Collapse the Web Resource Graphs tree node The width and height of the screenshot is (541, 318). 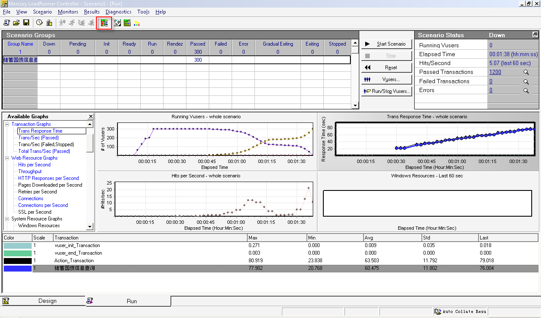tap(7, 158)
